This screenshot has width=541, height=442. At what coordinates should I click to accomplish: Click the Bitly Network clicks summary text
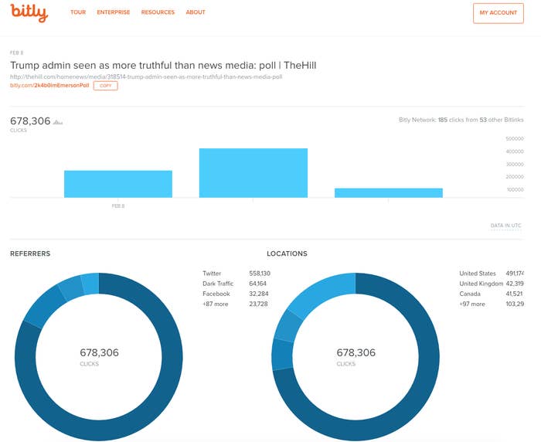pyautogui.click(x=461, y=120)
